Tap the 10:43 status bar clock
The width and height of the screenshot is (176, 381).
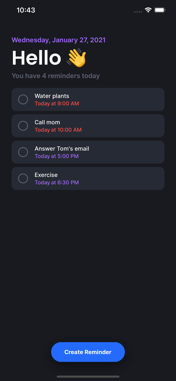pos(26,10)
